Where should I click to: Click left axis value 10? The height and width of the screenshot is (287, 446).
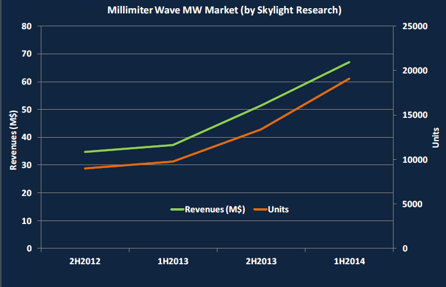(27, 221)
